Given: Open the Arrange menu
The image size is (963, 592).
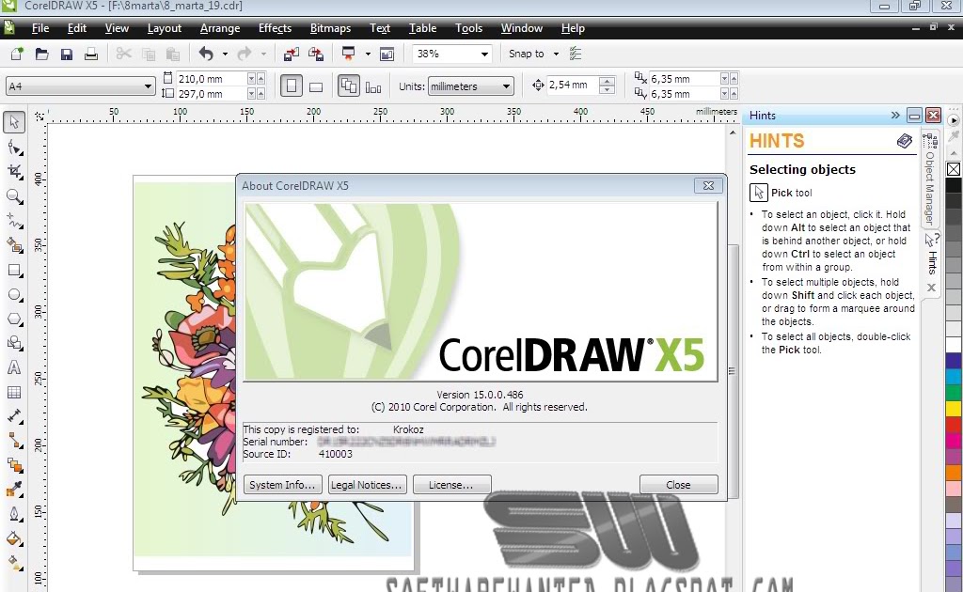Looking at the screenshot, I should [x=219, y=28].
